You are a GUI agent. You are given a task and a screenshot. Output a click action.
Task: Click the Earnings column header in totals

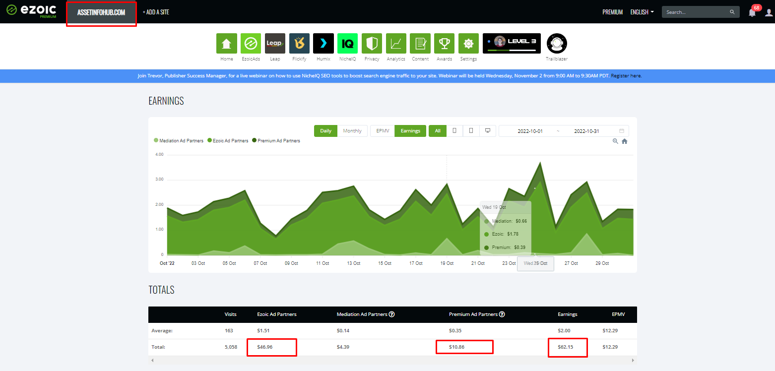click(568, 314)
